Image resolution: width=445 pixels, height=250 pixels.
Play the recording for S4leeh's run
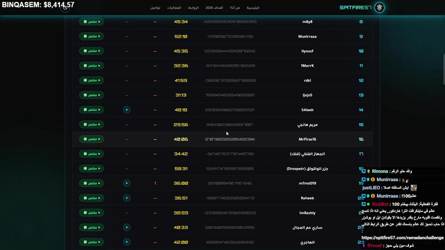(127, 110)
